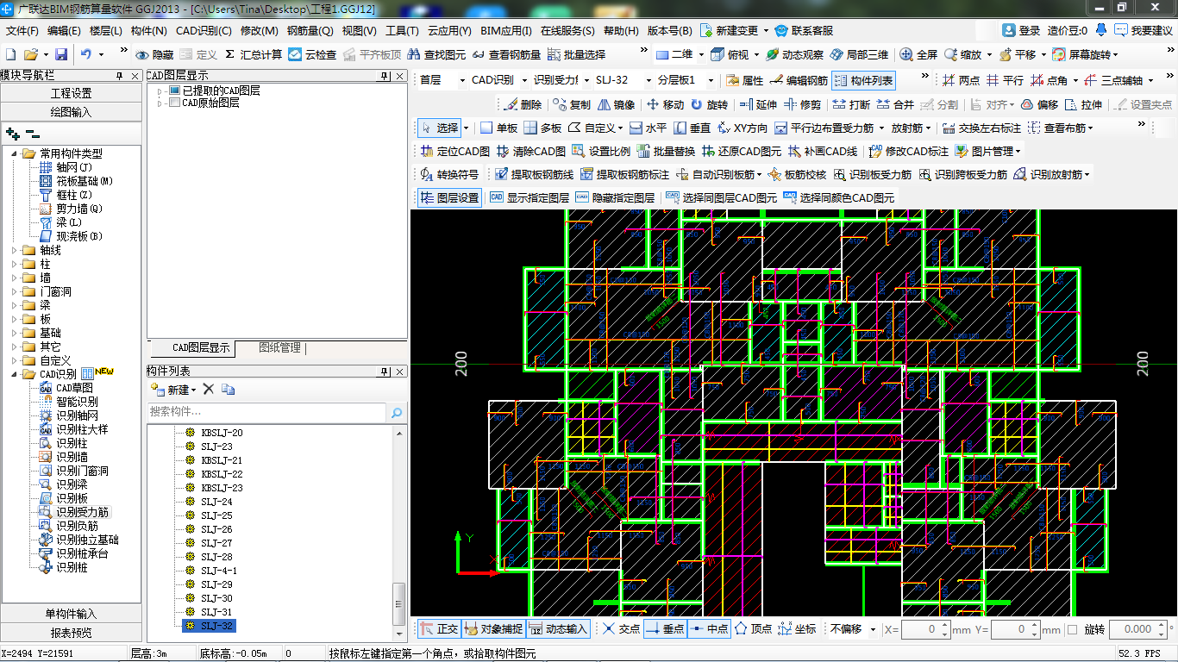
Task: Select the 旋转 rotate tool
Action: (709, 104)
